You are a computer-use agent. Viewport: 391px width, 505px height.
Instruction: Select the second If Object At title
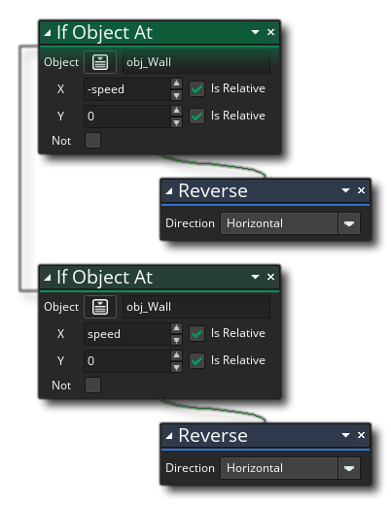point(104,277)
